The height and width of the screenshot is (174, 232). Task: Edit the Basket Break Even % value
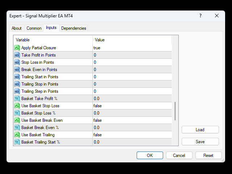pos(132,128)
